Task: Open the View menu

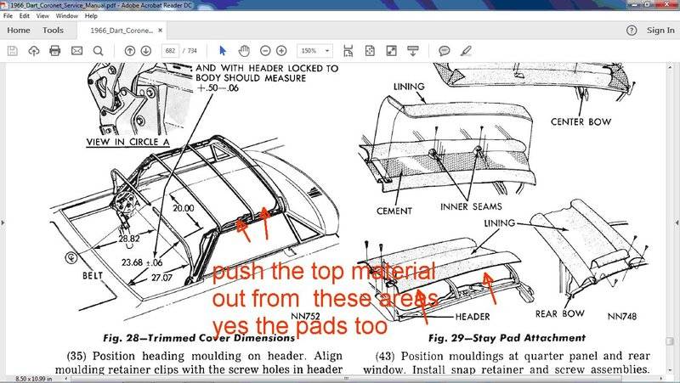Action: point(42,15)
